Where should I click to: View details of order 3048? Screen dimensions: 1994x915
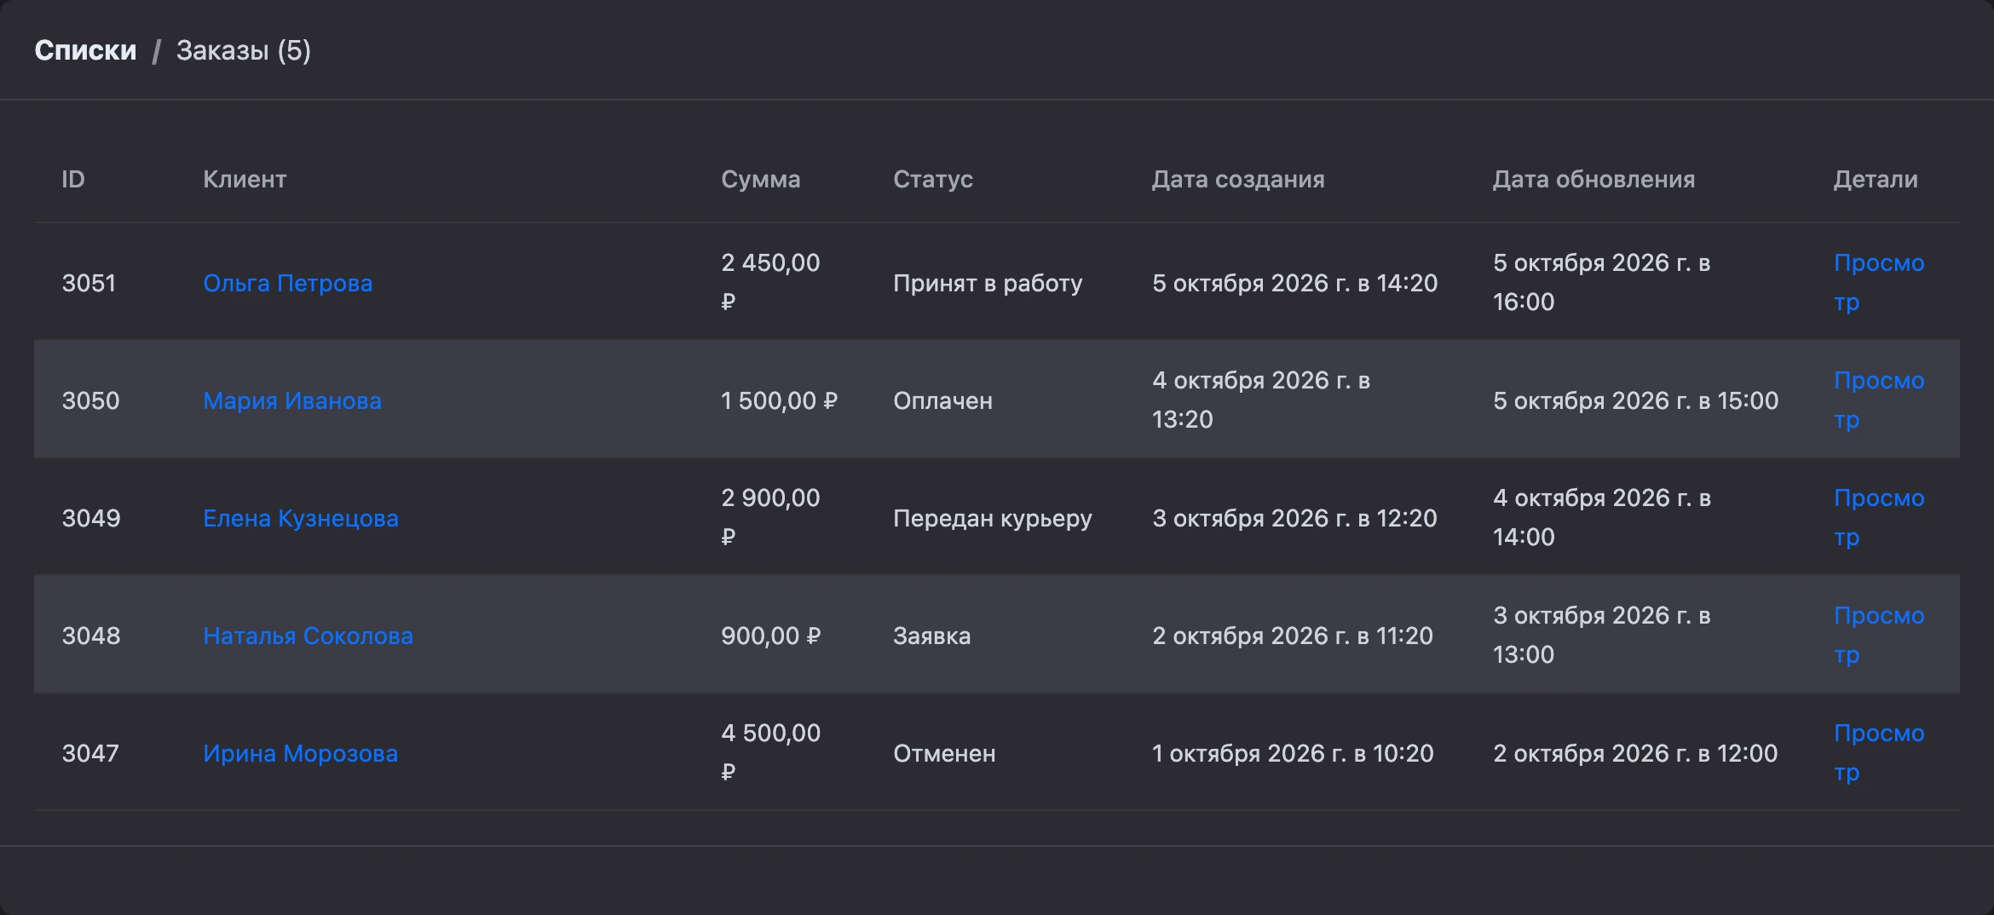[1879, 635]
